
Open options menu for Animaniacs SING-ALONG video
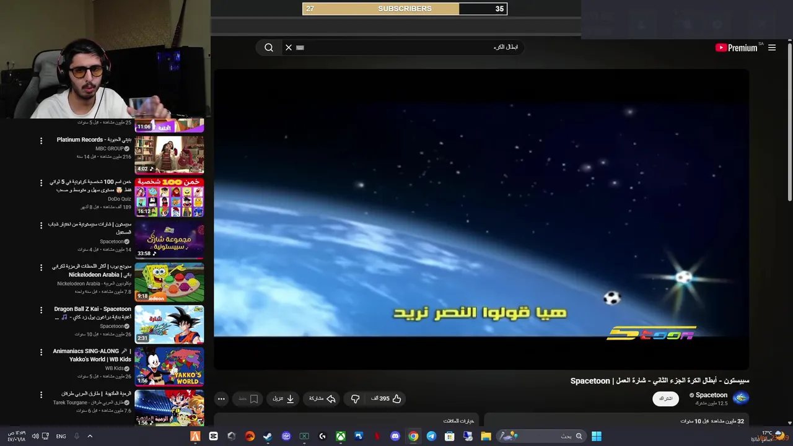tap(42, 352)
